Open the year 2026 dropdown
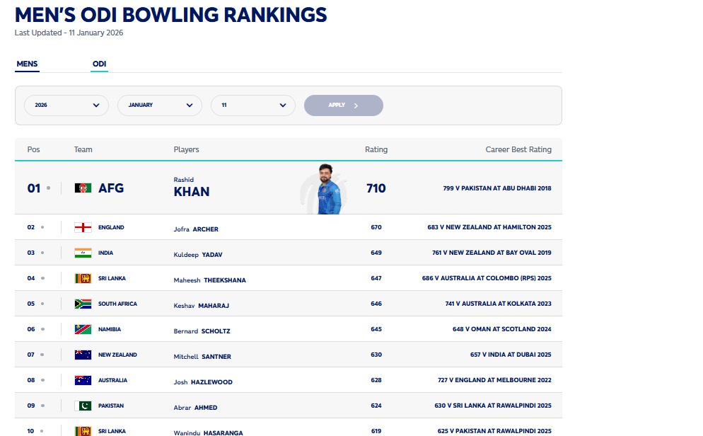703x436 pixels. (66, 105)
